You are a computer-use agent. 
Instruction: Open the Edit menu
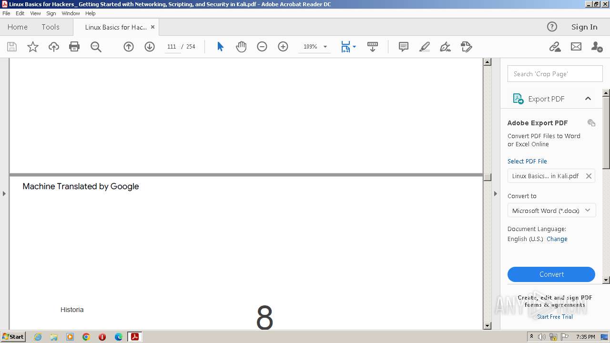tap(20, 13)
